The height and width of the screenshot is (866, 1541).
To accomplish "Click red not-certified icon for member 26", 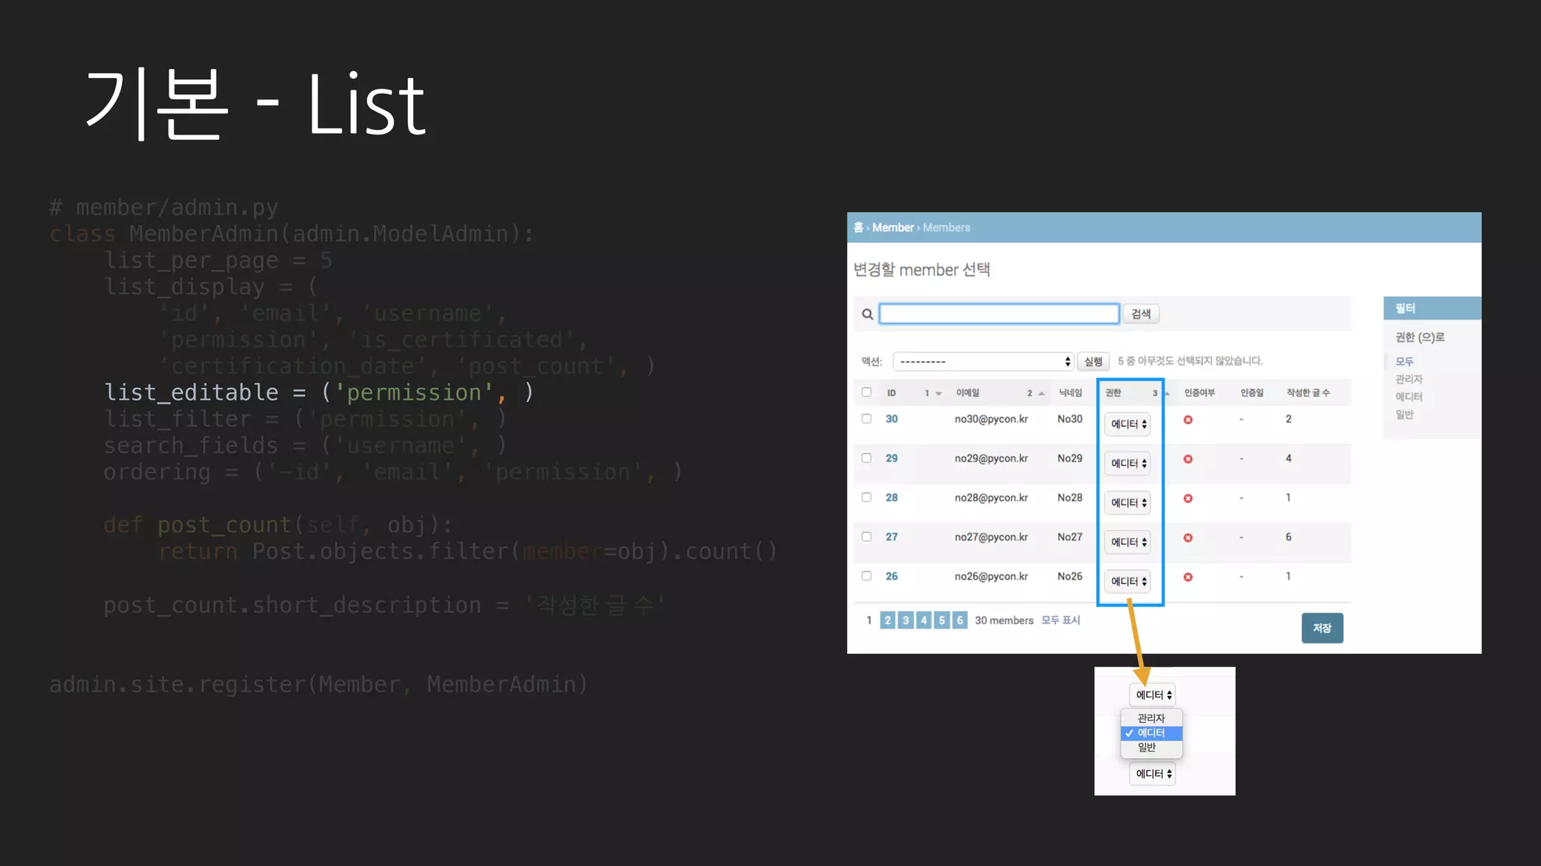I will 1188,577.
